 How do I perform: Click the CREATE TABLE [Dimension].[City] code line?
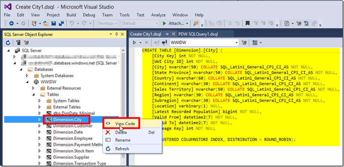182,51
